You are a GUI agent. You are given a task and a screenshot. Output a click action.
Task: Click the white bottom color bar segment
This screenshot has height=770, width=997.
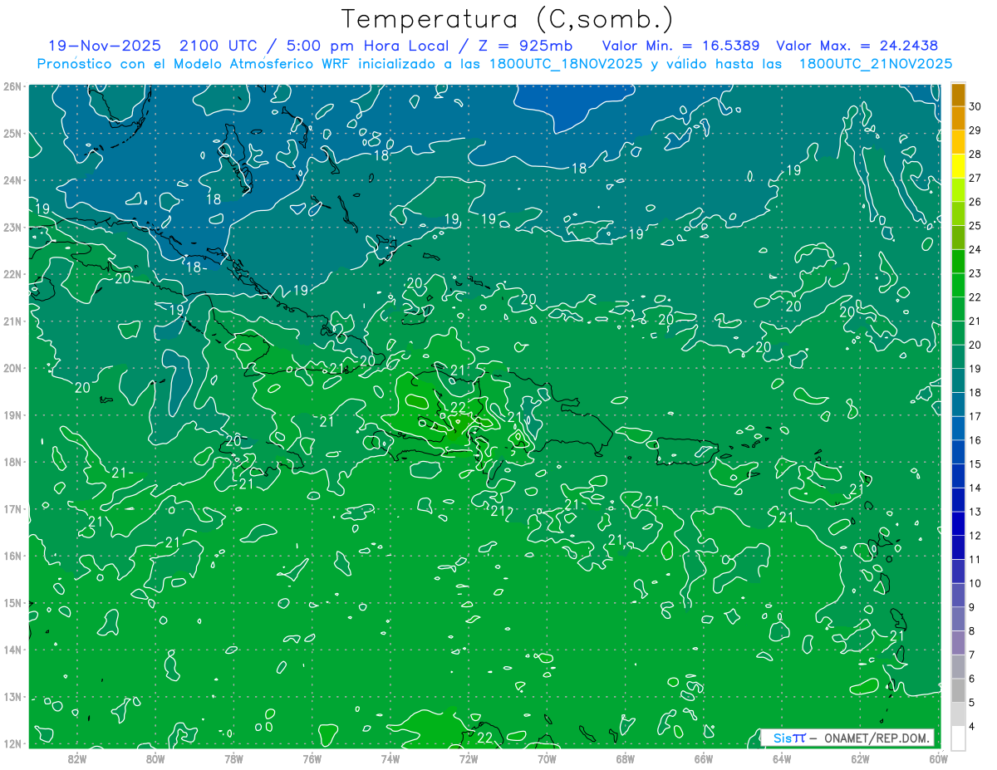[x=958, y=738]
